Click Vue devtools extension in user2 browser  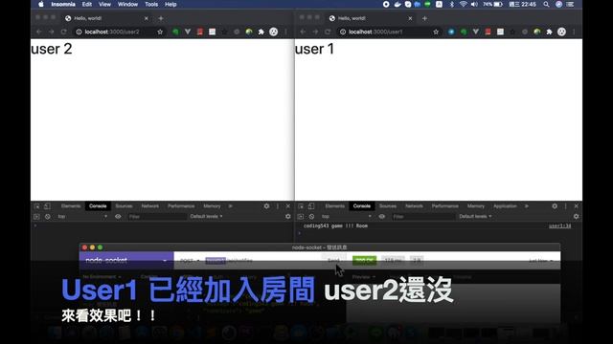188,32
